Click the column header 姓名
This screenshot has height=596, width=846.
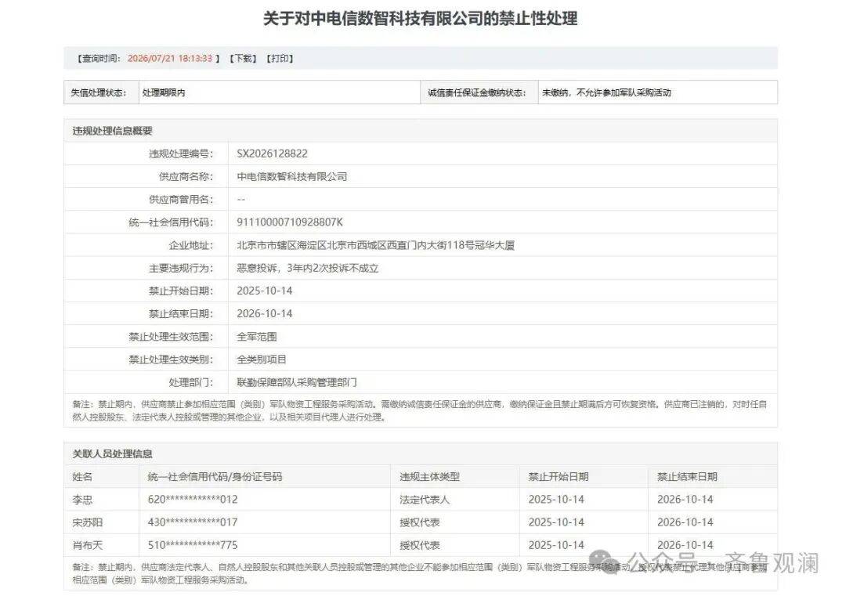(82, 477)
